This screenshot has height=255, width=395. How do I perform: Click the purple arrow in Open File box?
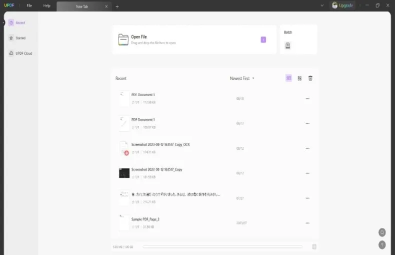coord(263,40)
